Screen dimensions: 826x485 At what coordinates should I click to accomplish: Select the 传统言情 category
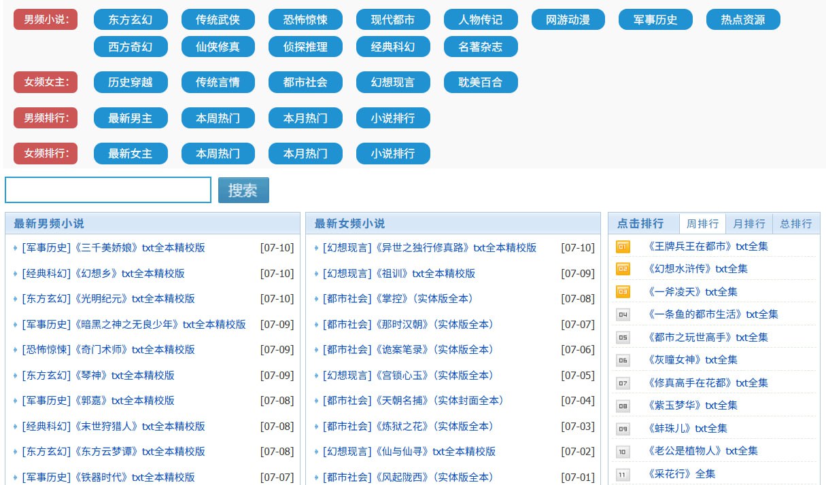218,82
